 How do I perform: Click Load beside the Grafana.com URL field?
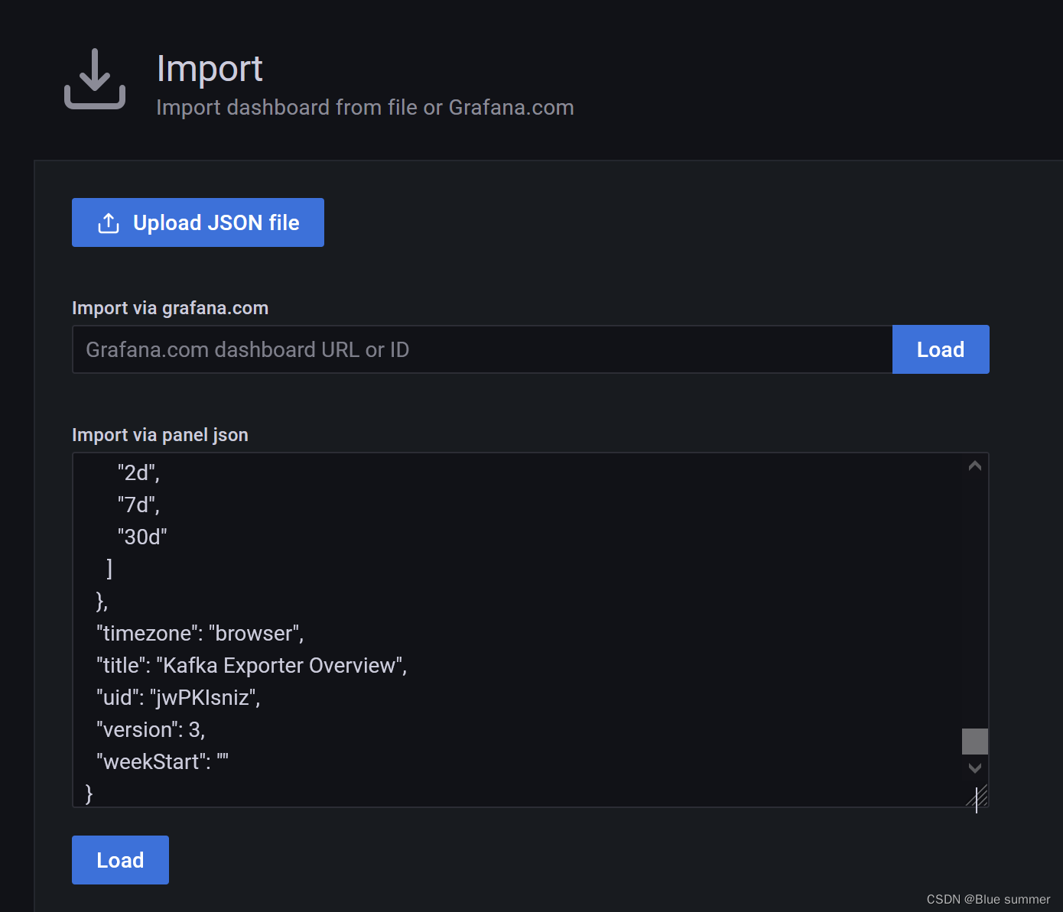point(940,349)
